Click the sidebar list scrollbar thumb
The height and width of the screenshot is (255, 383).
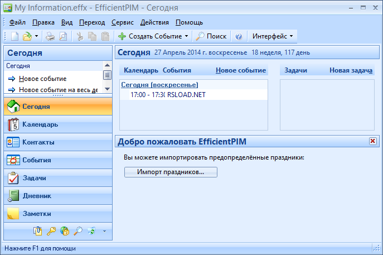[107, 75]
